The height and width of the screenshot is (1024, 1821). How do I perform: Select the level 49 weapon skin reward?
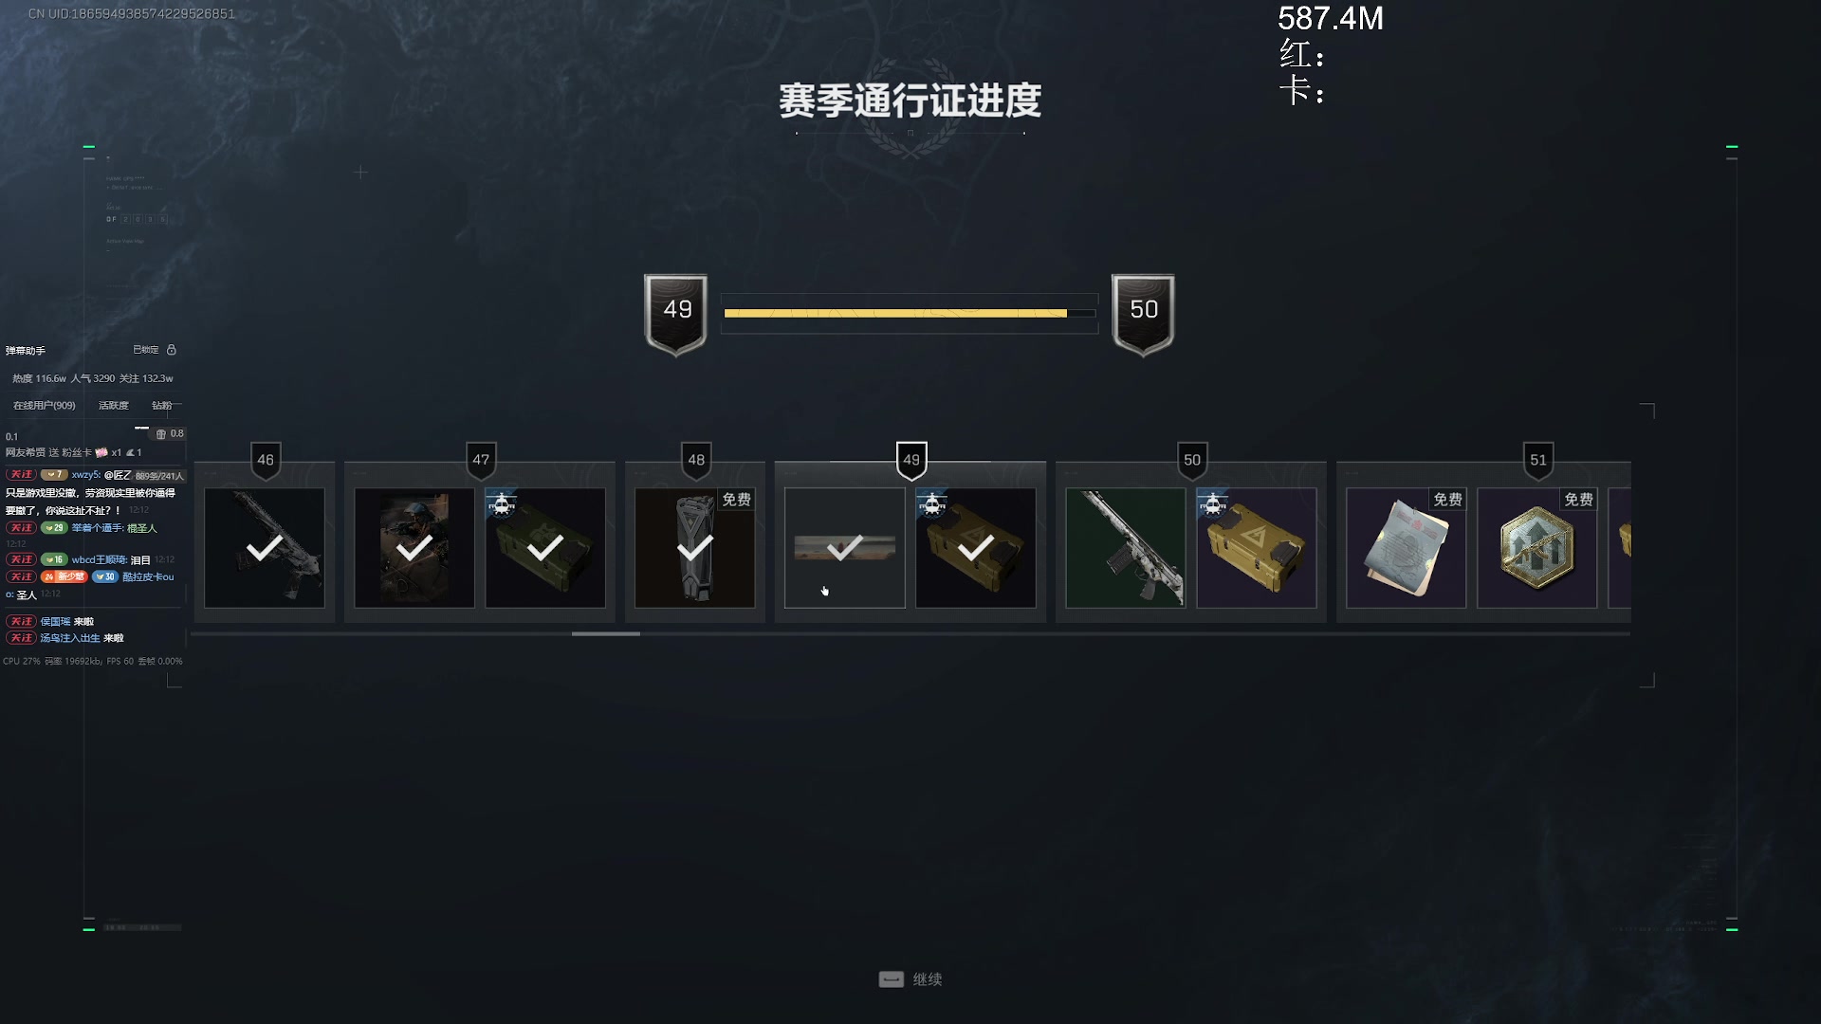coord(845,548)
